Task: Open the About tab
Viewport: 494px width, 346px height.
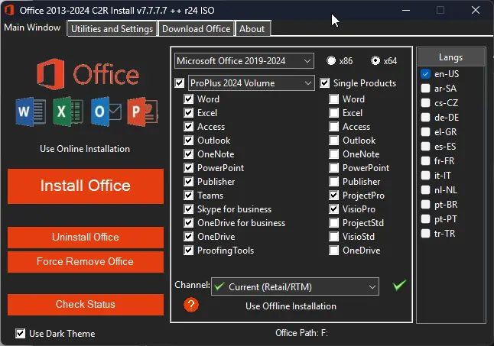Action: 252,28
